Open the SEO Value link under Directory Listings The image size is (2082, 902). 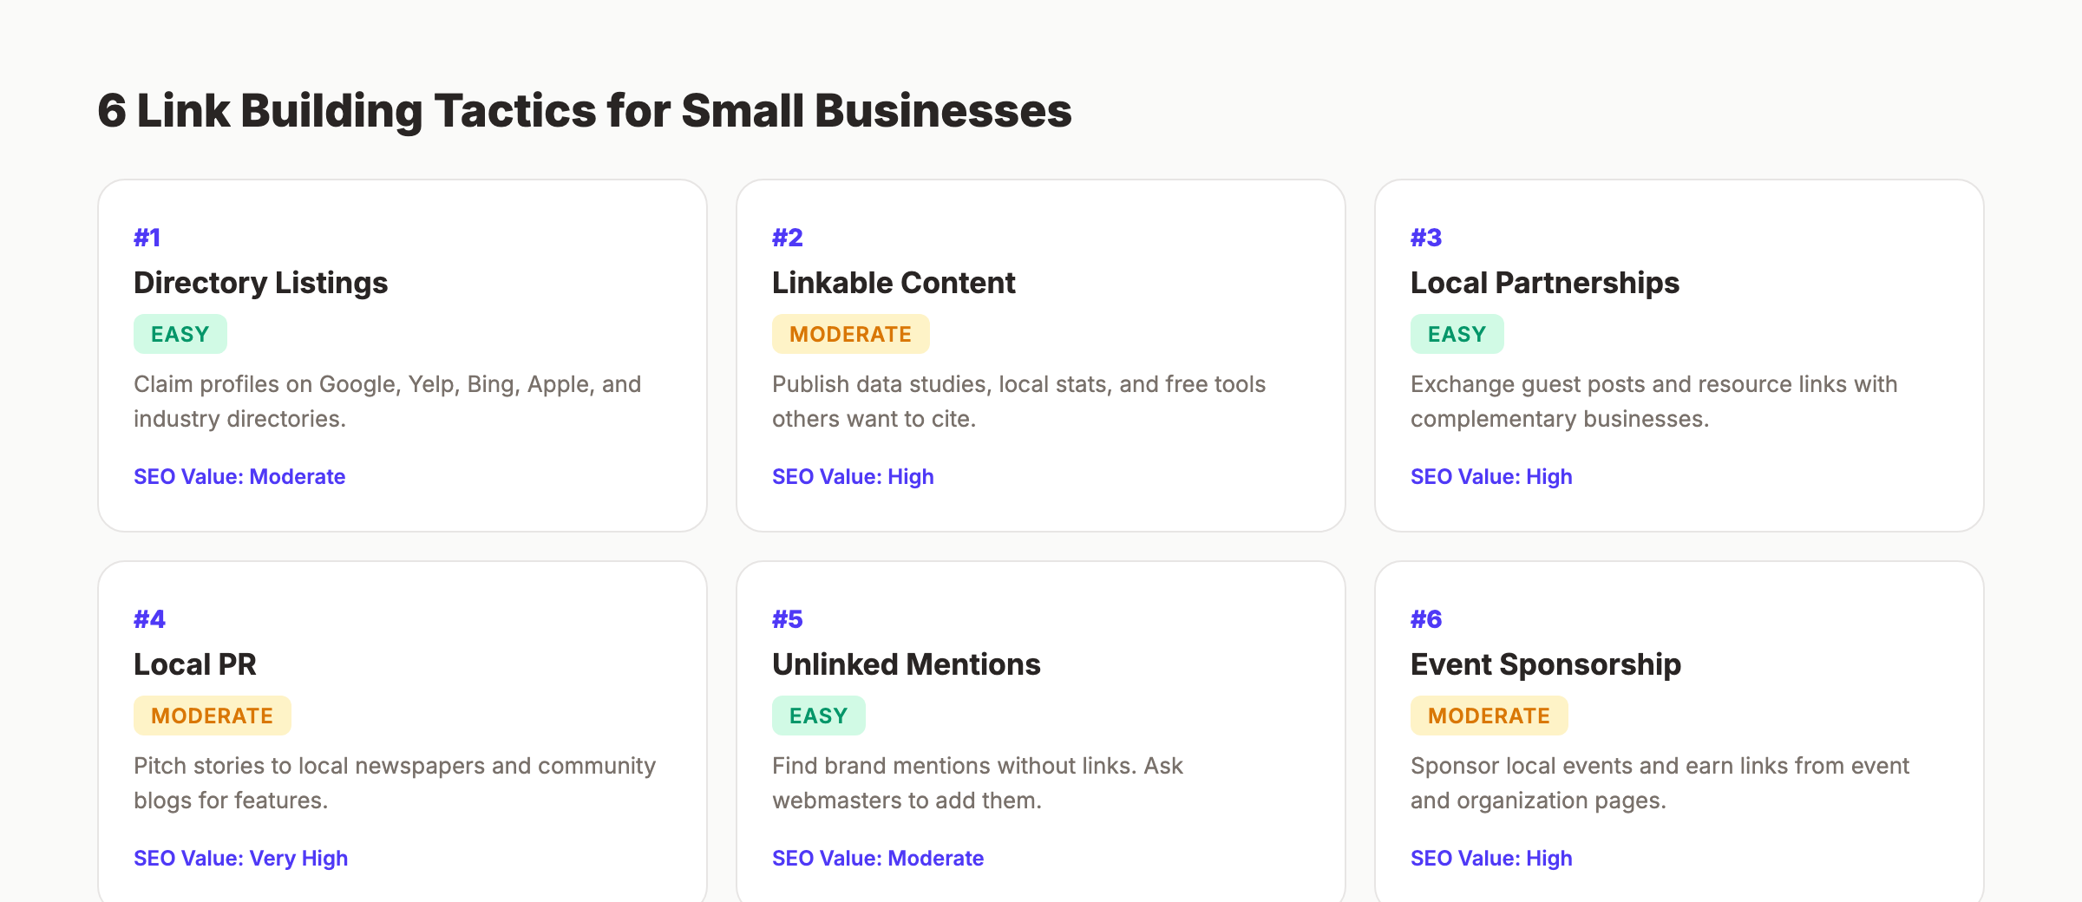click(239, 476)
